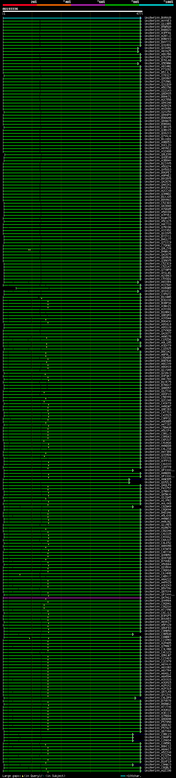Open the UniRef100_A3GM15 entry
The width and height of the screenshot is (176, 778).
click(158, 683)
